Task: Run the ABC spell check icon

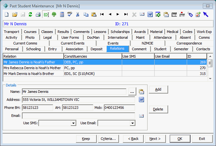Action: [70, 14]
